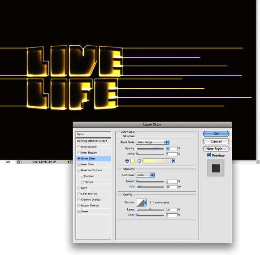Screen dimensions: 260x255
Task: Click the Layer Style title bar
Action: [x=152, y=125]
